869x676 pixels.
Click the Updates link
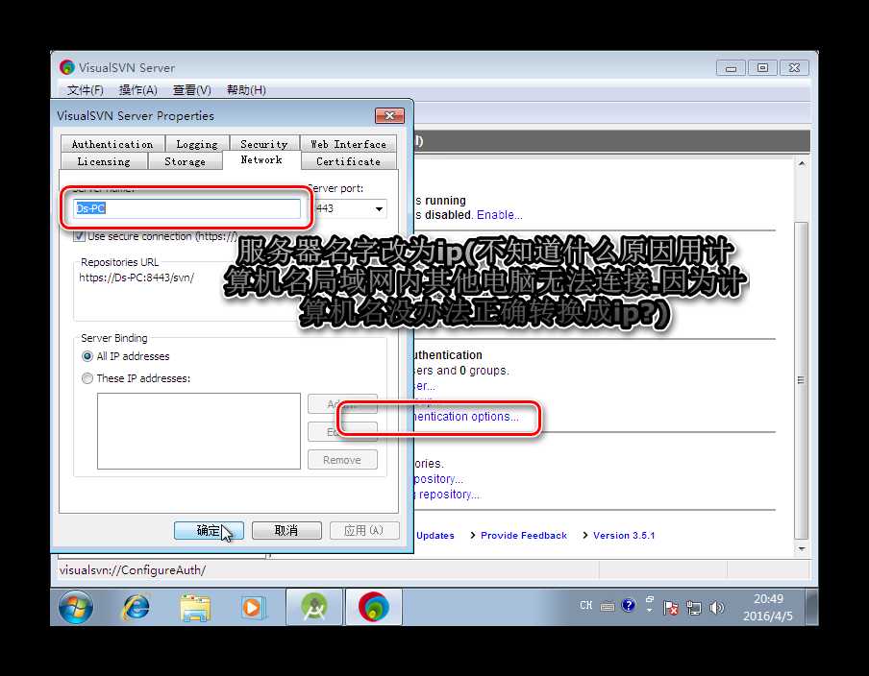tap(435, 536)
